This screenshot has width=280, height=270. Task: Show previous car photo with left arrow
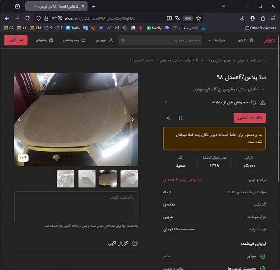click(x=19, y=119)
